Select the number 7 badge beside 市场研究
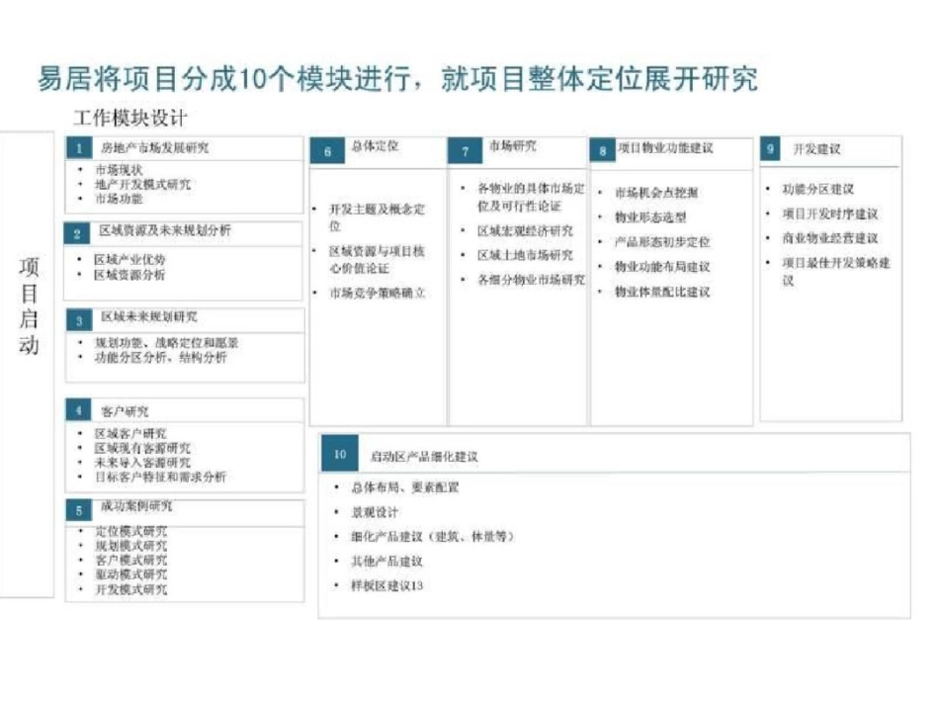 click(465, 151)
